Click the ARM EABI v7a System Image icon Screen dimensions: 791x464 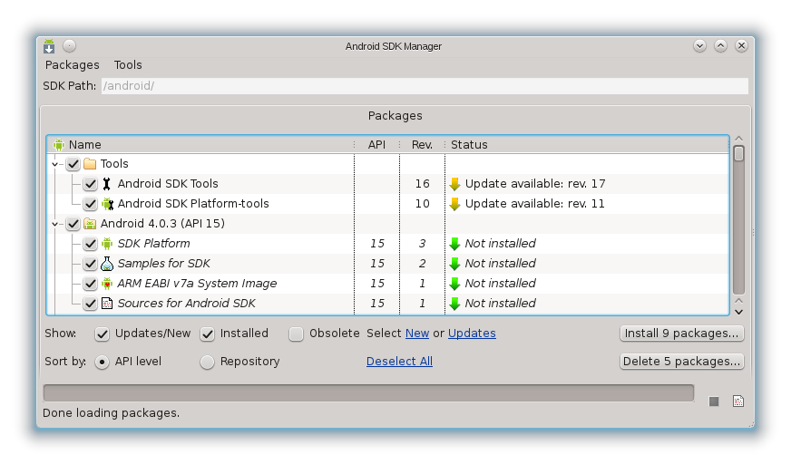pyautogui.click(x=107, y=284)
